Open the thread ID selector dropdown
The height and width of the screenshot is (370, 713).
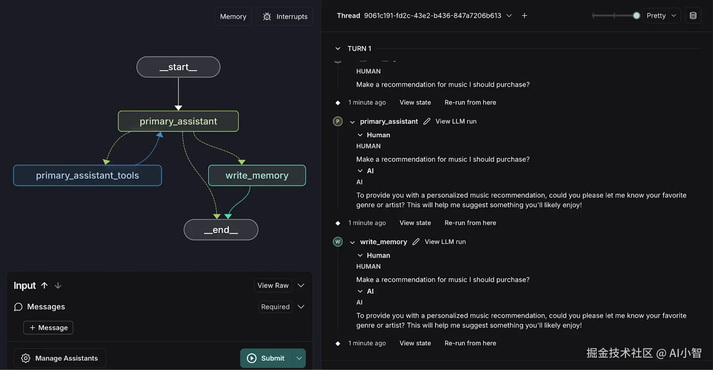tap(509, 16)
